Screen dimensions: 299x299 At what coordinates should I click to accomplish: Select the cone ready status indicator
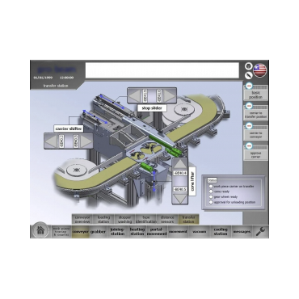coord(211,192)
